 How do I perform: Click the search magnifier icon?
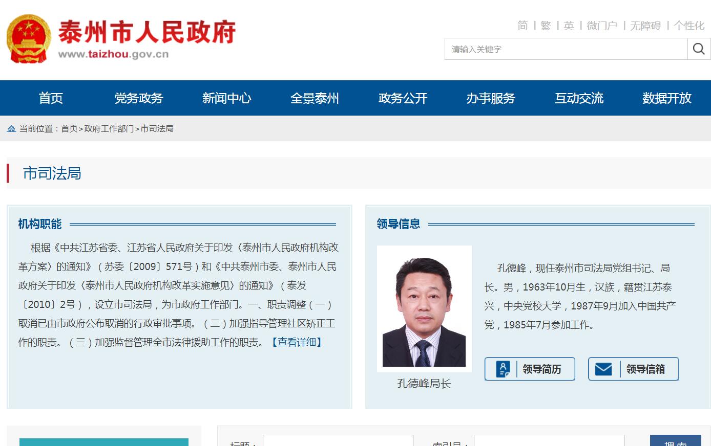pyautogui.click(x=699, y=49)
